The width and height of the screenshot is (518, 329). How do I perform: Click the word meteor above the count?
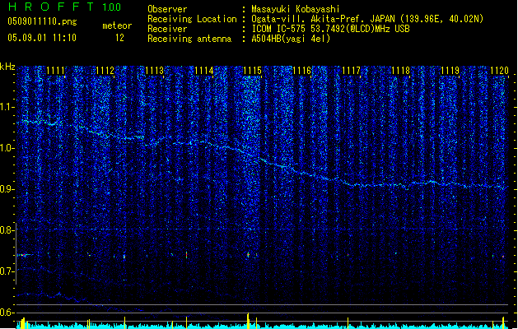[117, 25]
